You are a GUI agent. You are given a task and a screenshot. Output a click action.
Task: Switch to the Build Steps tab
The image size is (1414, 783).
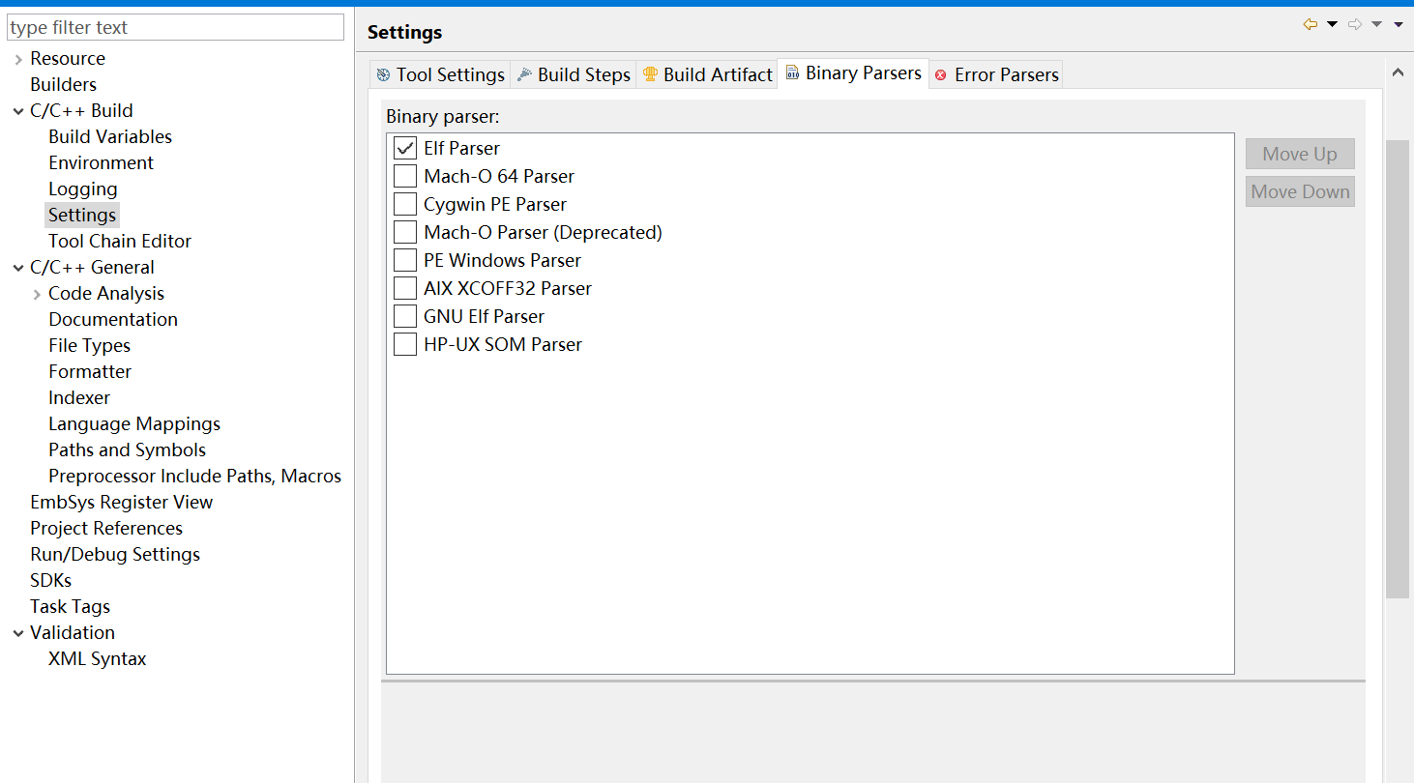click(573, 74)
